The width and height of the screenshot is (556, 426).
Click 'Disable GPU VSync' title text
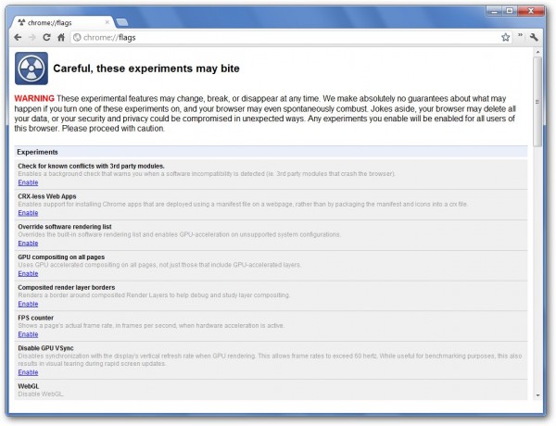click(x=45, y=348)
